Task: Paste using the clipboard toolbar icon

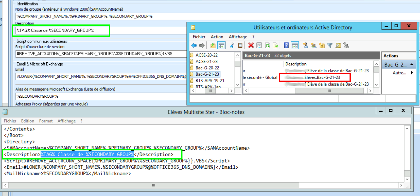Action: (x=240, y=46)
